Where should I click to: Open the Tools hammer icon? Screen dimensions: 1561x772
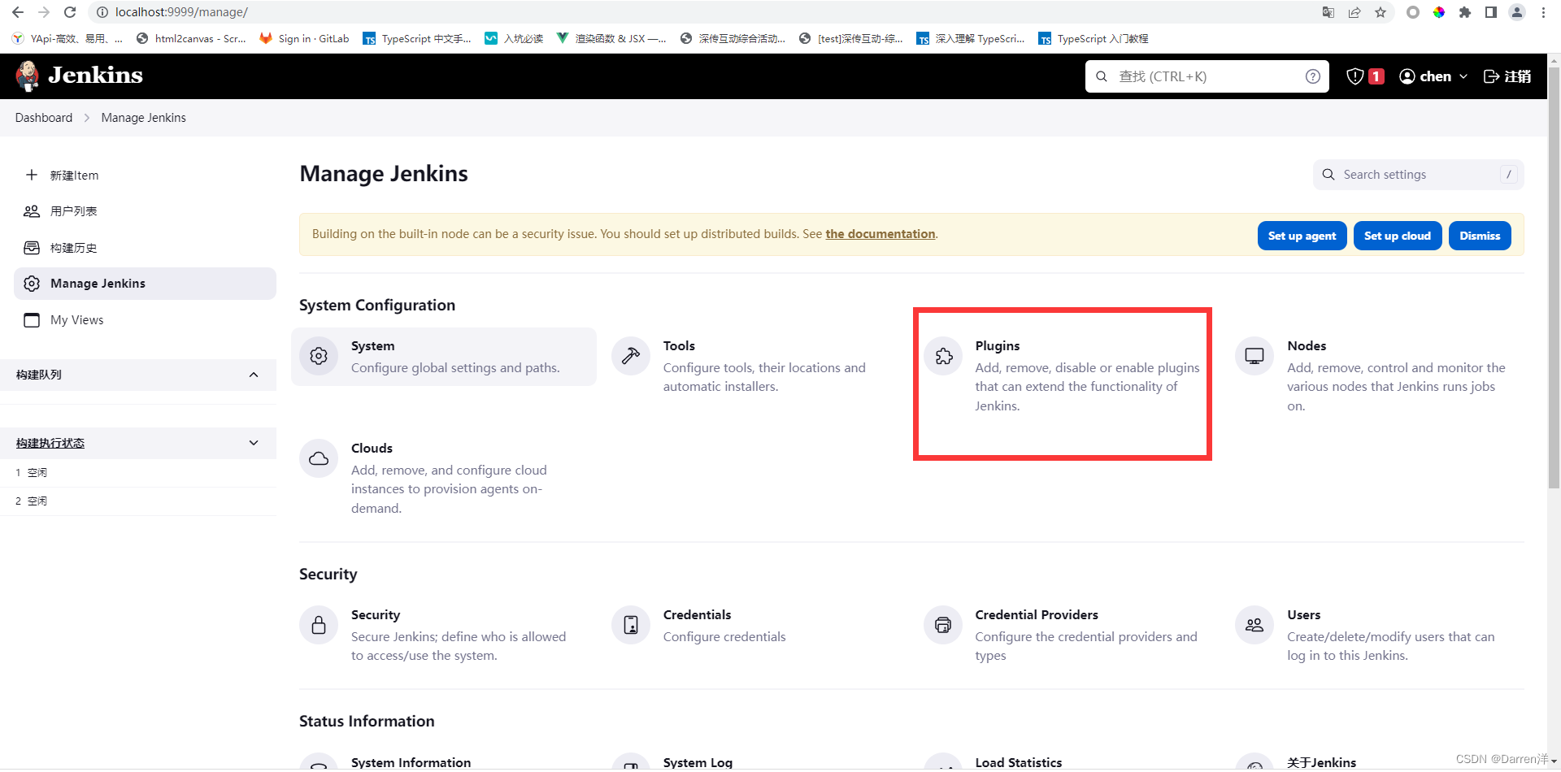631,356
